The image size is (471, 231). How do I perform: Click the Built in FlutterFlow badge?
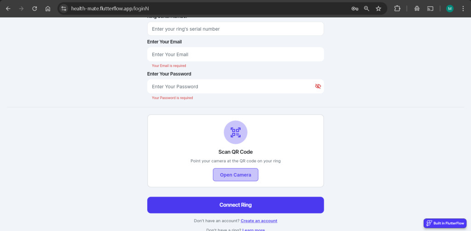point(445,223)
